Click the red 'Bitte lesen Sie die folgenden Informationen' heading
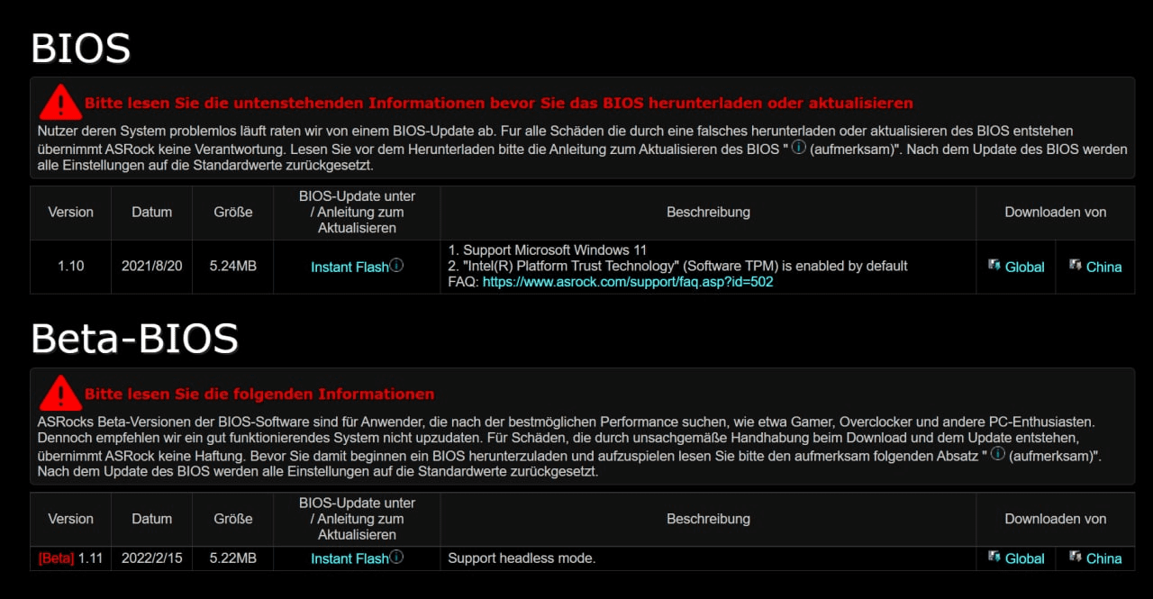The width and height of the screenshot is (1153, 599). click(259, 394)
